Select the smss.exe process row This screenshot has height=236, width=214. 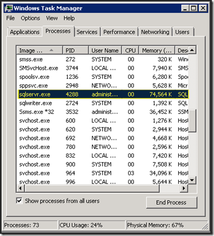102,59
